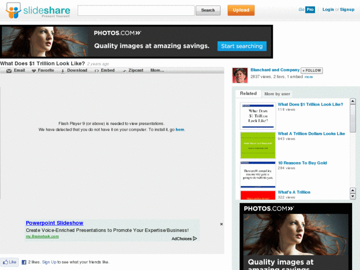
Task: Click the Favorite heart icon
Action: (x=34, y=71)
